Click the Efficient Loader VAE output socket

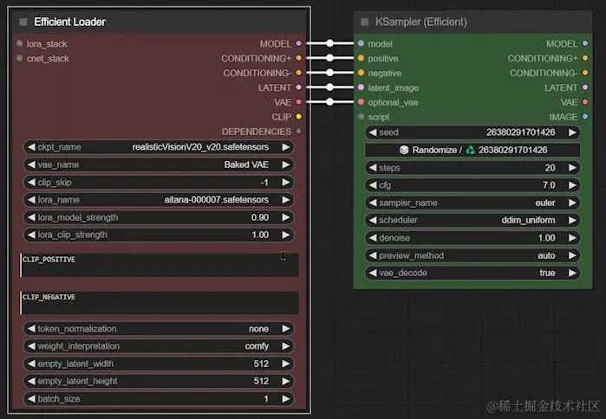[299, 102]
